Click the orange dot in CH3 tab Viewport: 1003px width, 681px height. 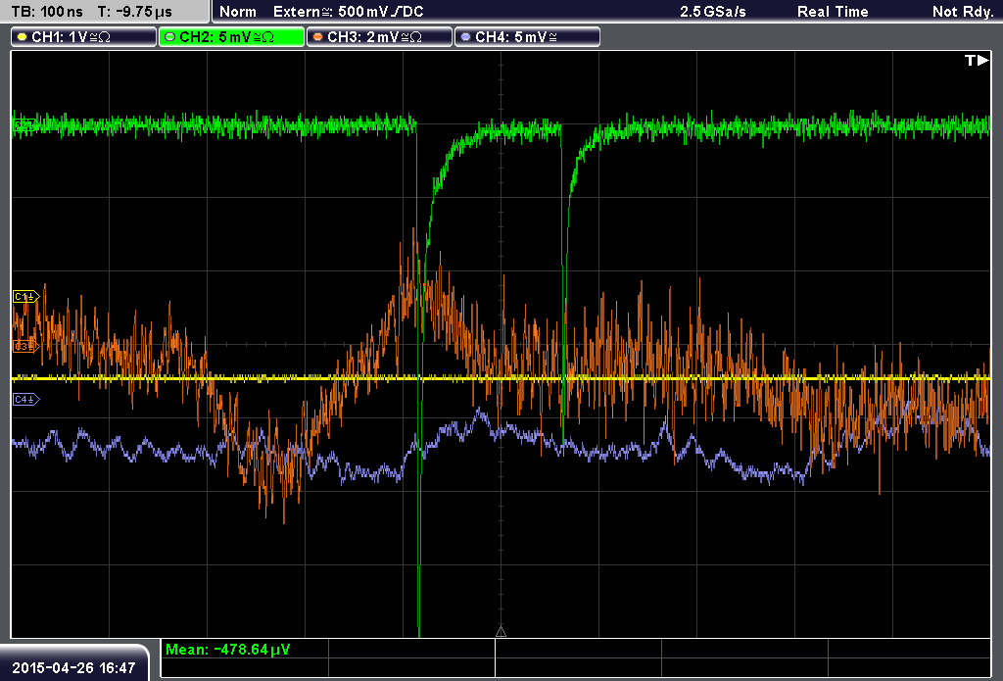pos(318,37)
